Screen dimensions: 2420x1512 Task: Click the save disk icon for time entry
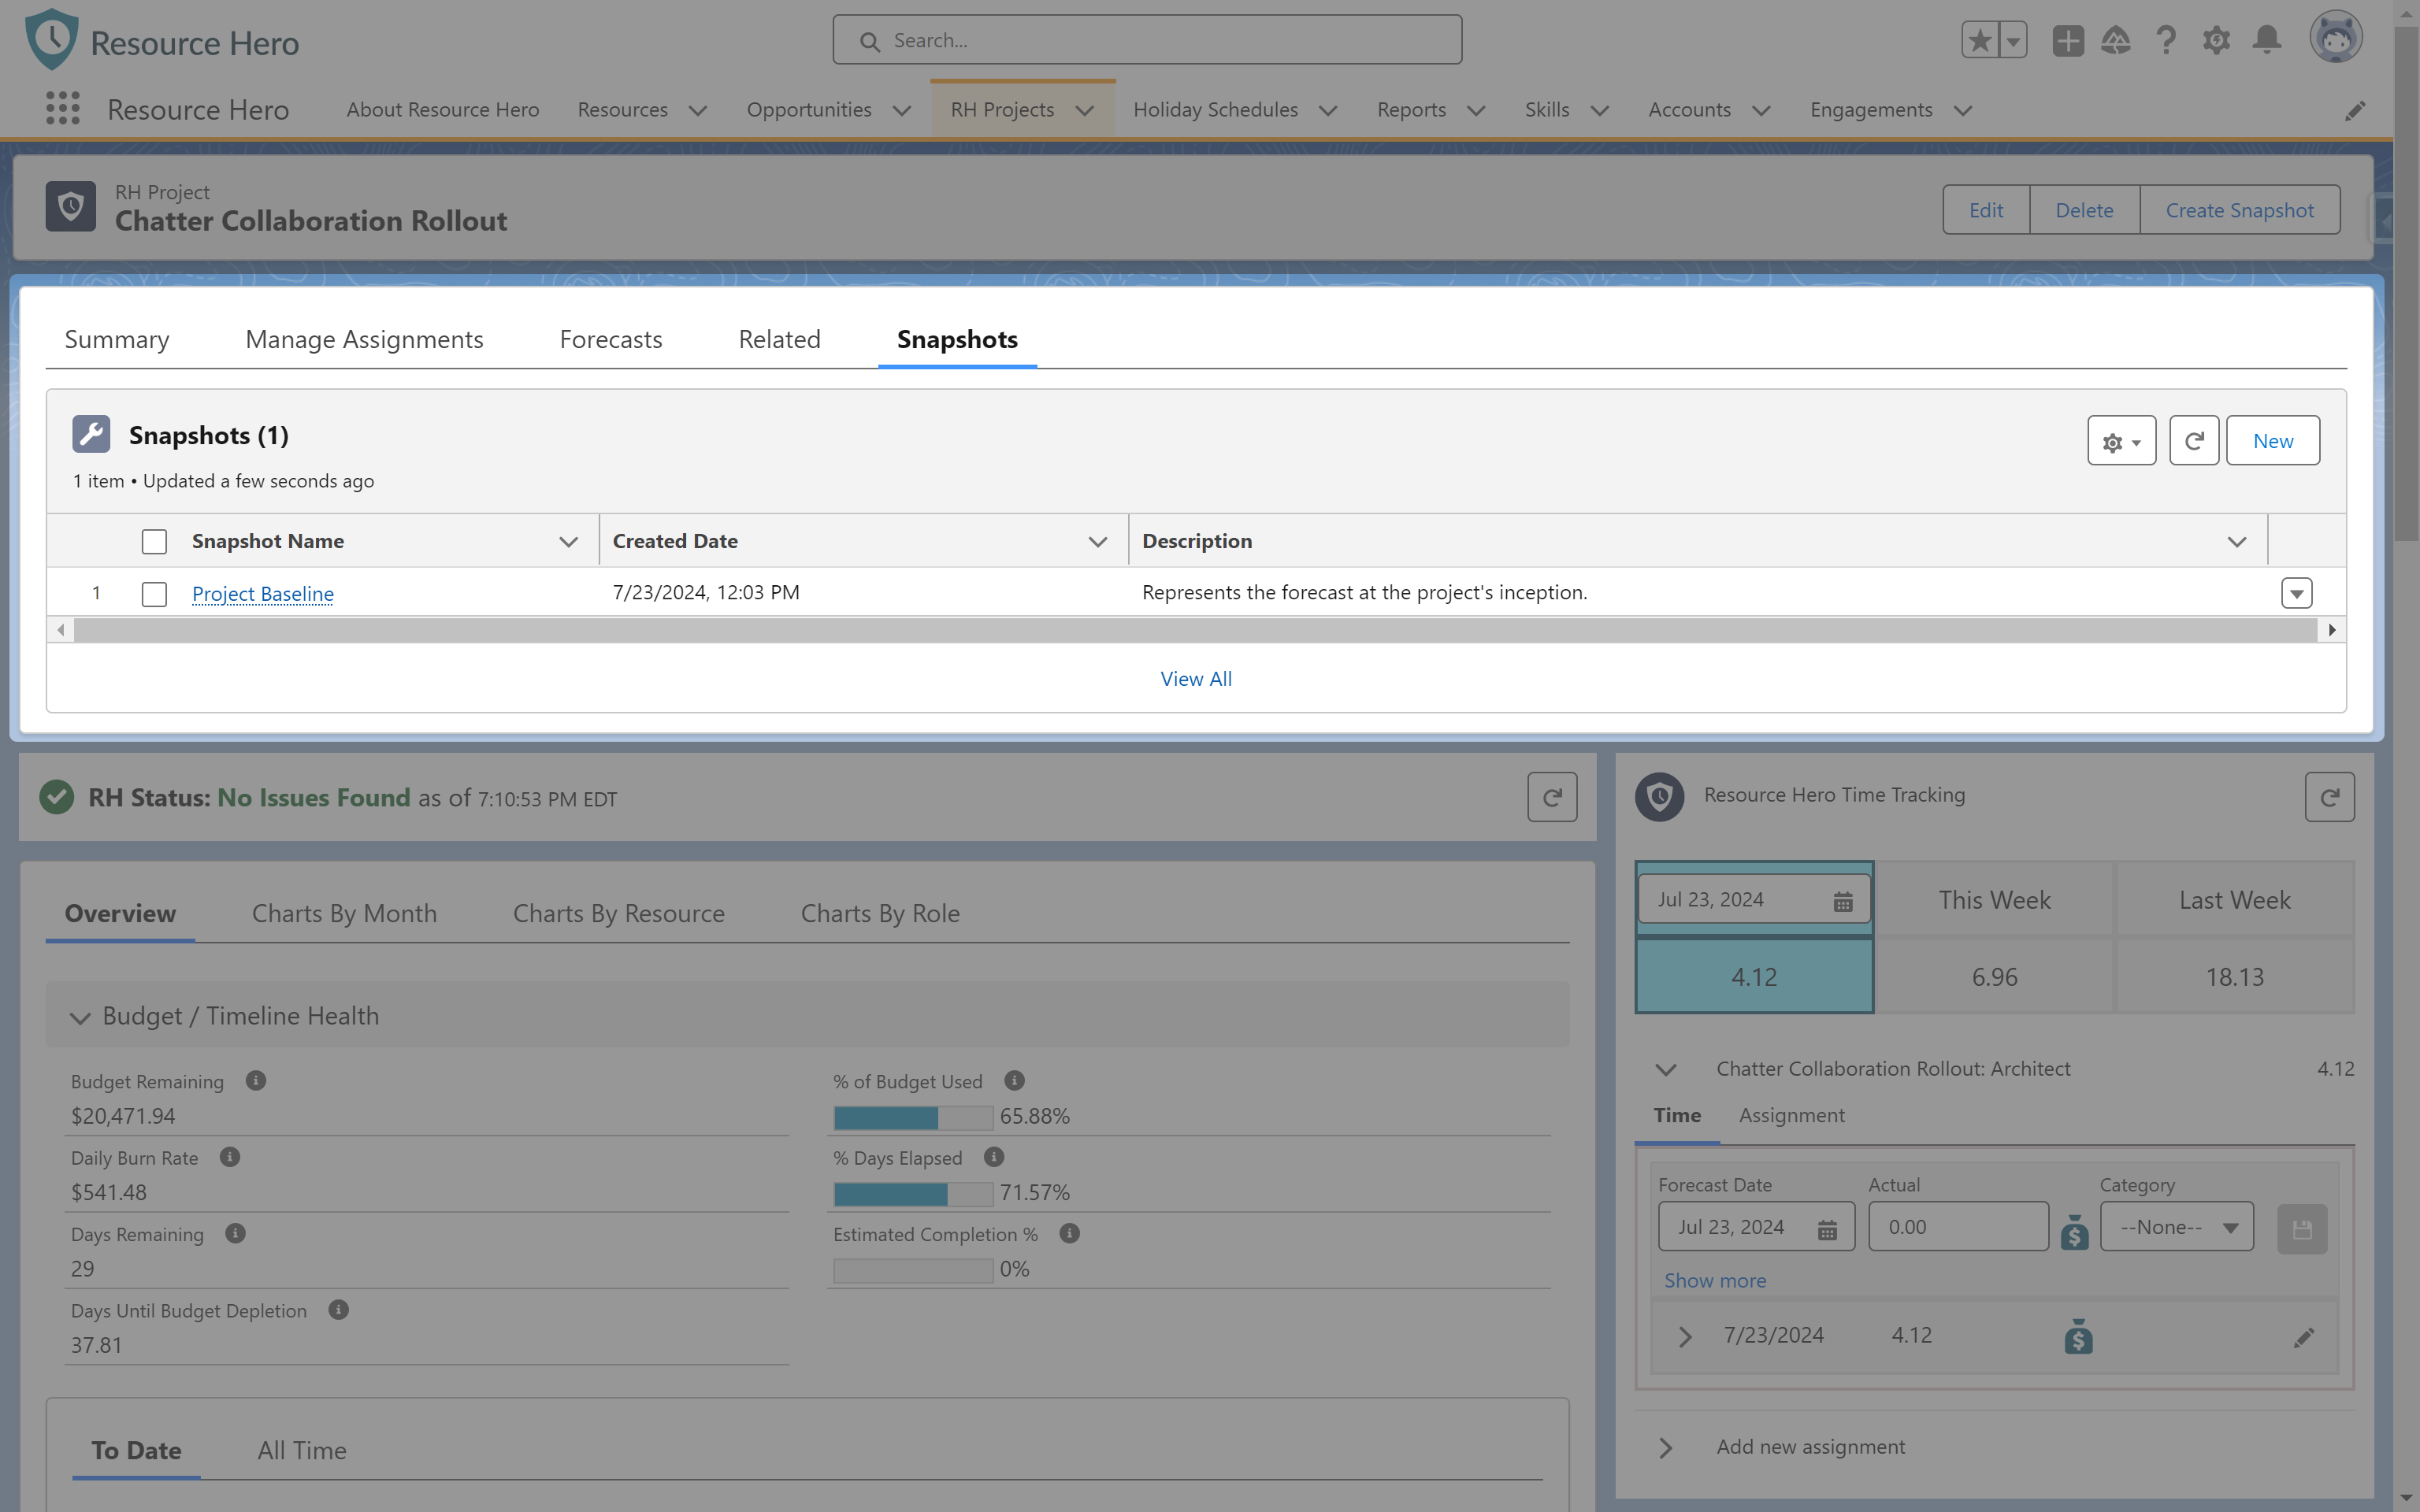tap(2302, 1229)
